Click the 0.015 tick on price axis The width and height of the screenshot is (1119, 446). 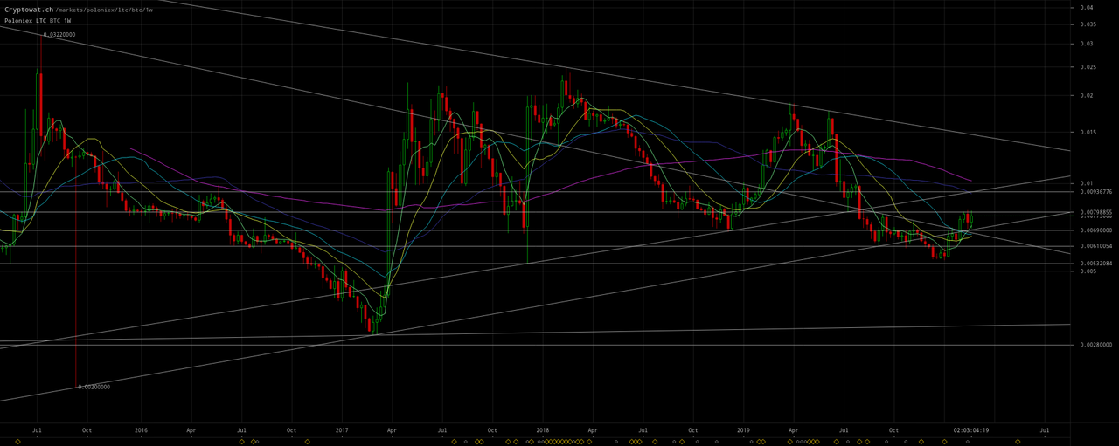point(1088,133)
